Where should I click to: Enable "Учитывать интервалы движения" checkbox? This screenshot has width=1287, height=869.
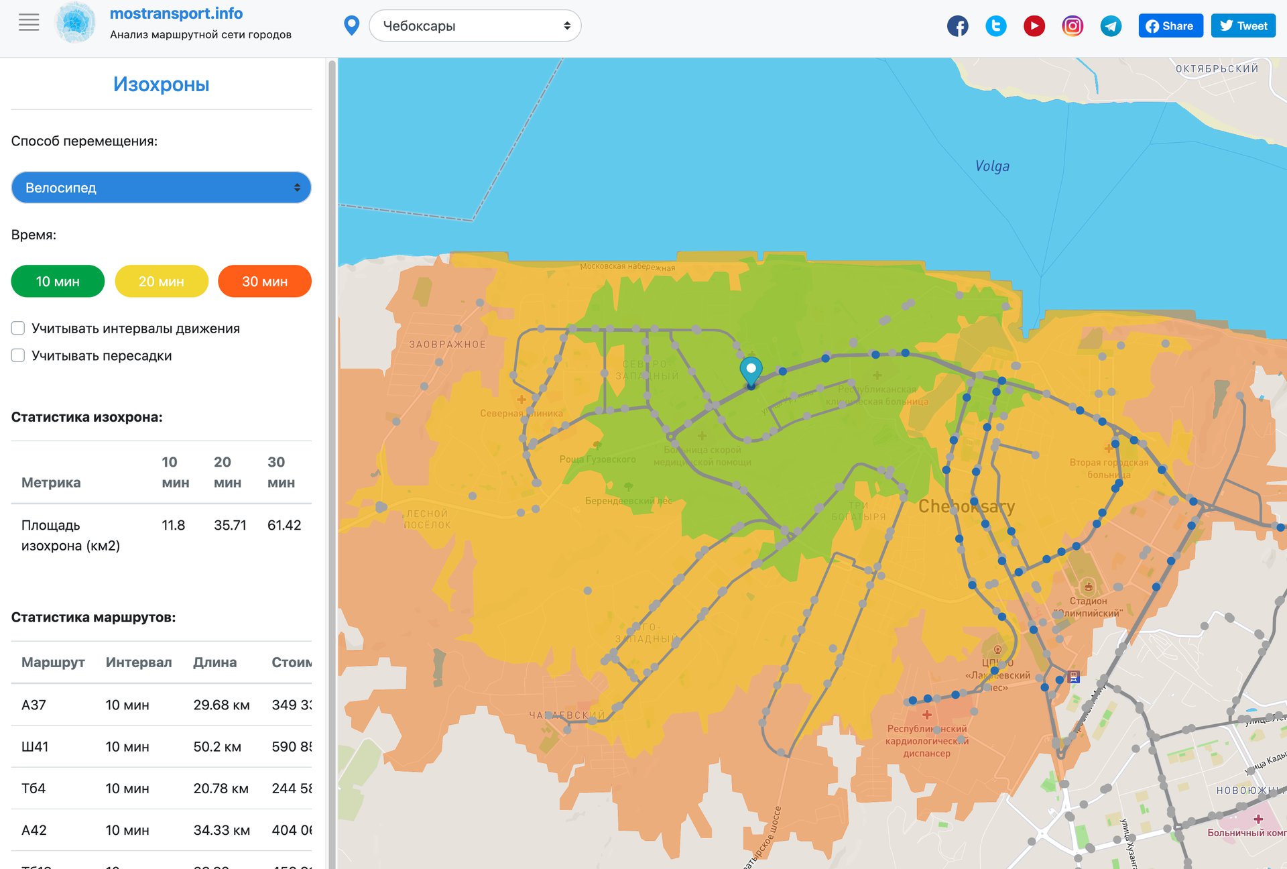tap(18, 328)
